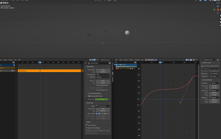Click the Active Strip Frame Start field
This screenshot has height=139, width=221.
[103, 70]
